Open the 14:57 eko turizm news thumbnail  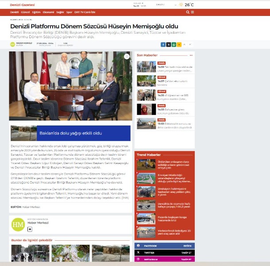click(x=146, y=81)
